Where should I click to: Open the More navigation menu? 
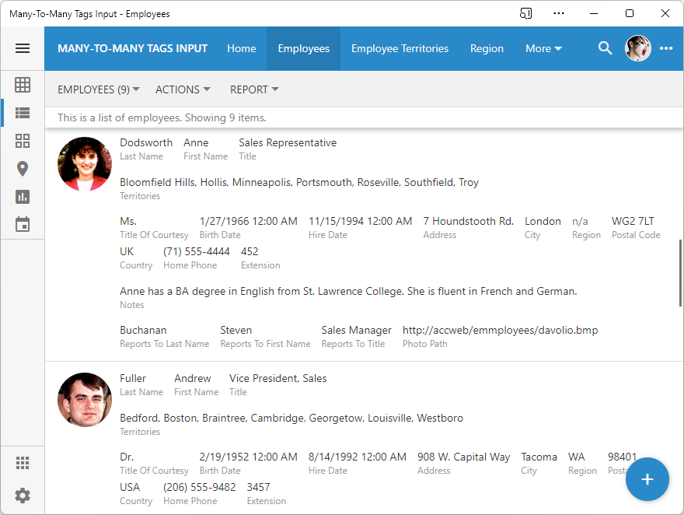(543, 48)
